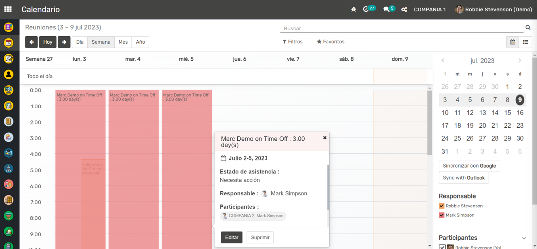Uncheck Robbie Stevenson under Responsable
This screenshot has height=249, width=537.
pyautogui.click(x=441, y=206)
